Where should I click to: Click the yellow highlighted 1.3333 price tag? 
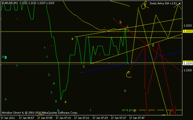pyautogui.click(x=187, y=31)
